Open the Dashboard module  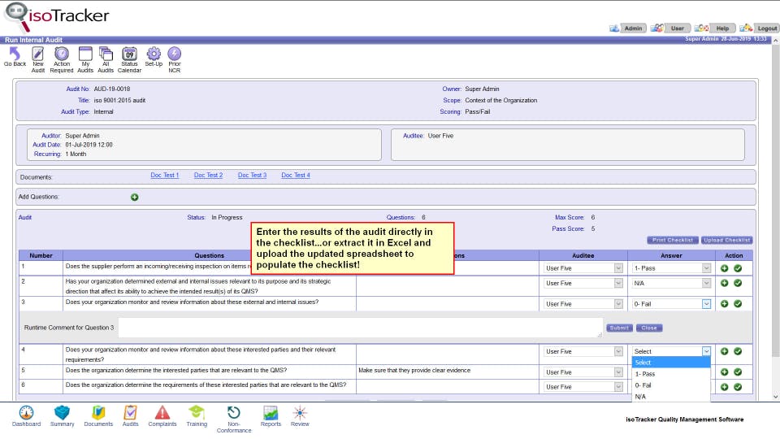pyautogui.click(x=26, y=416)
